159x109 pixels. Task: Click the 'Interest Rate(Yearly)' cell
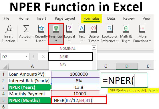(29, 81)
